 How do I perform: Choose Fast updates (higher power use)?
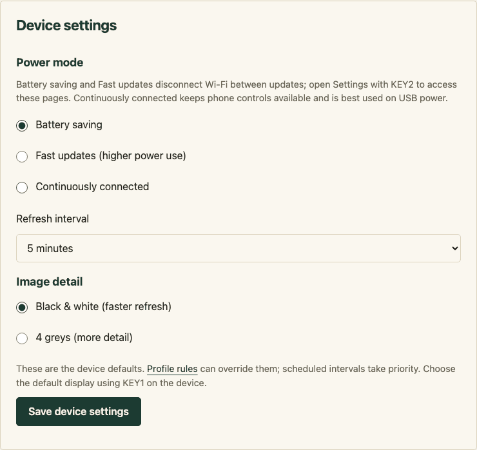pyautogui.click(x=22, y=157)
